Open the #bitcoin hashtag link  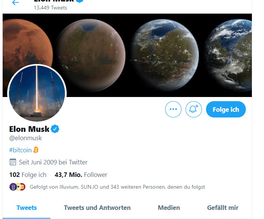tap(20, 150)
